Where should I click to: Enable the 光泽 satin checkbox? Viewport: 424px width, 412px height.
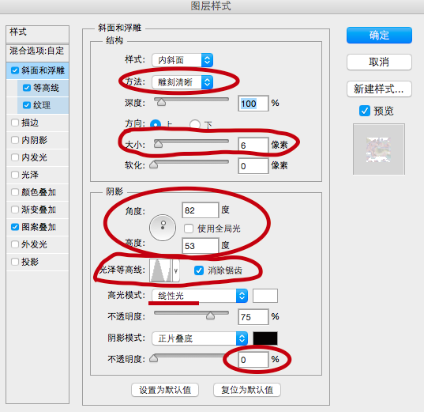point(15,175)
